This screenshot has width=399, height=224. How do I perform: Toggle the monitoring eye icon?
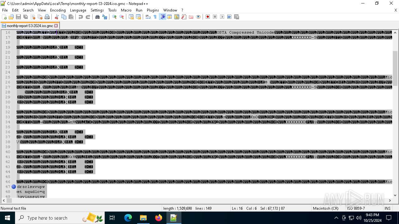point(198,17)
